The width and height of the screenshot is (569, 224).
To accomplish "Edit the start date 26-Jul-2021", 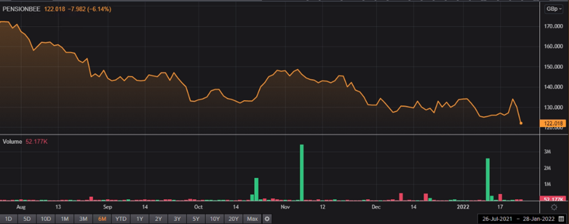I will [x=496, y=219].
